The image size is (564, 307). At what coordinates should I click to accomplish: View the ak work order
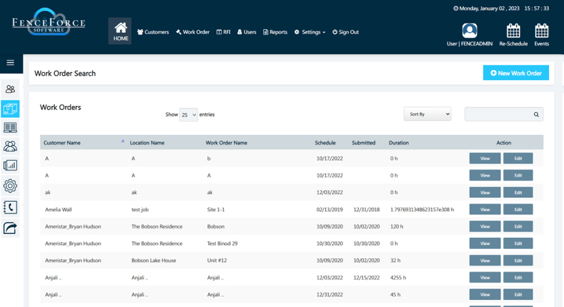click(x=485, y=192)
